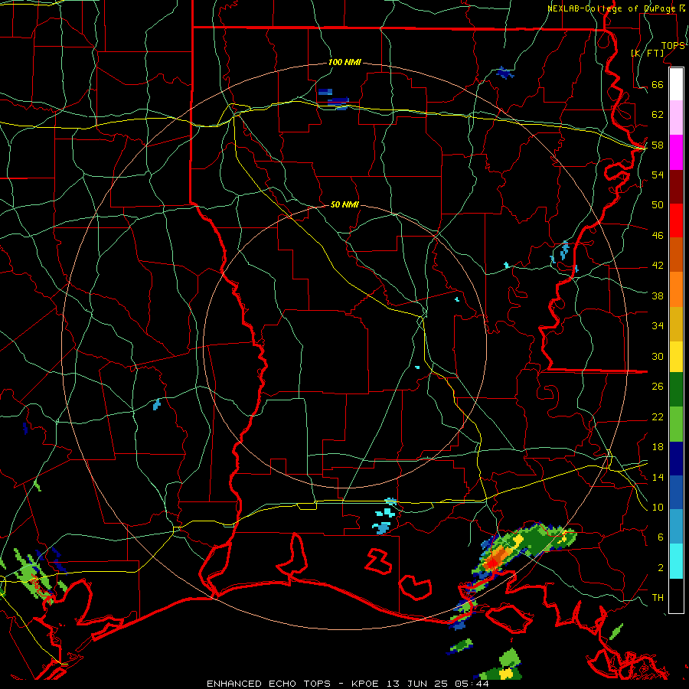Click the 62 label on the tops scale
This screenshot has width=689, height=689.
coord(658,115)
